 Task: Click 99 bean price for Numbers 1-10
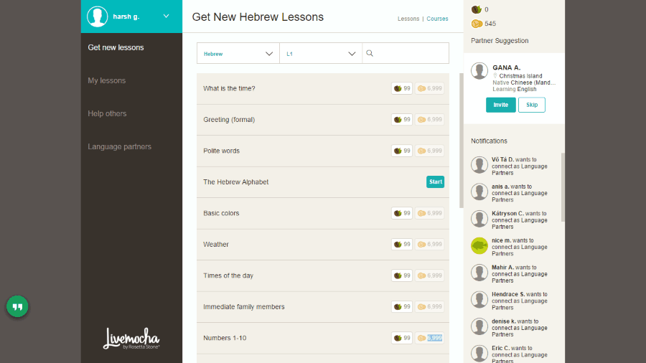(402, 338)
